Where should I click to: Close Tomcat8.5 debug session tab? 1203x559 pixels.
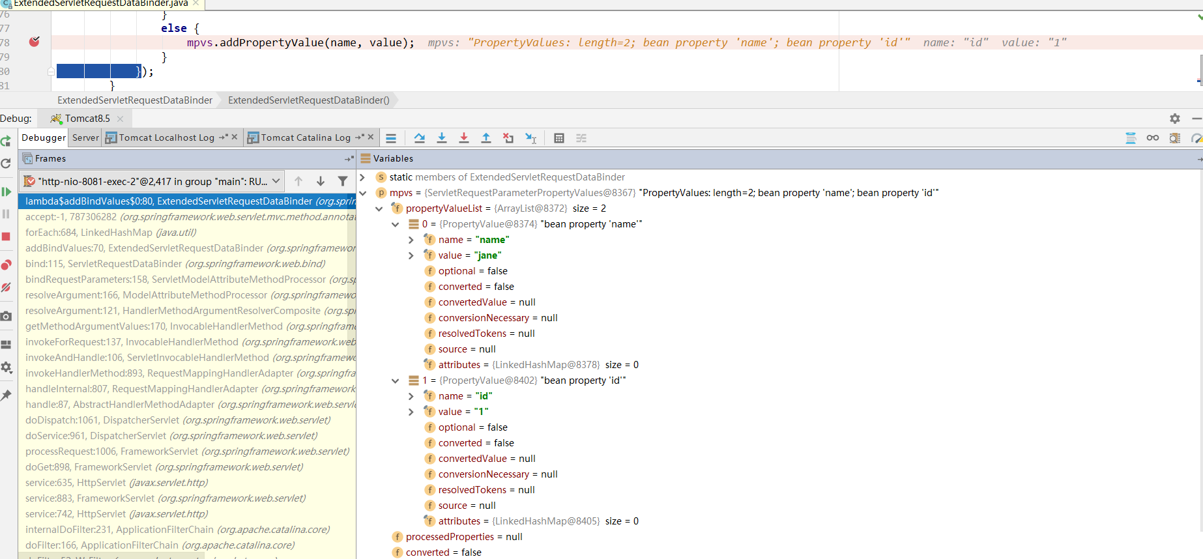point(120,119)
